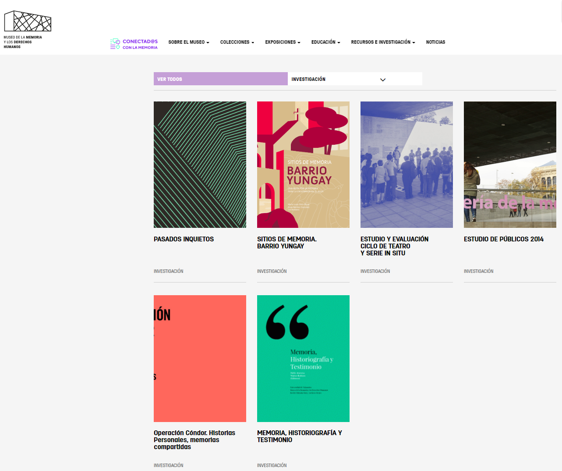Open the Conectad@s con la Memoria link

tap(134, 44)
